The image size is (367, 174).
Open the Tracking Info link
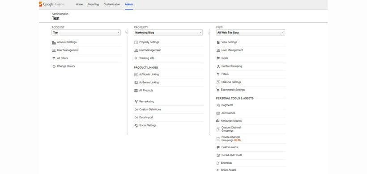coord(147,58)
